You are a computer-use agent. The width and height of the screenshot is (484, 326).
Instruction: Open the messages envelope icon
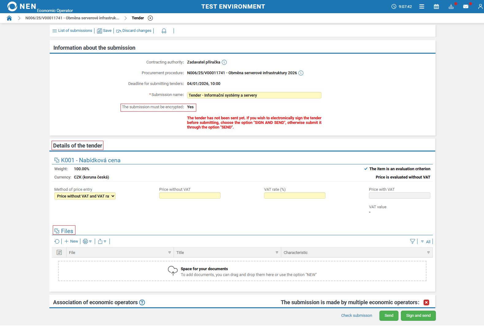[466, 6]
